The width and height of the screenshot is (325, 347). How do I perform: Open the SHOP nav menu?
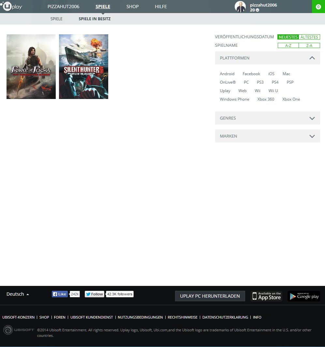pos(132,7)
